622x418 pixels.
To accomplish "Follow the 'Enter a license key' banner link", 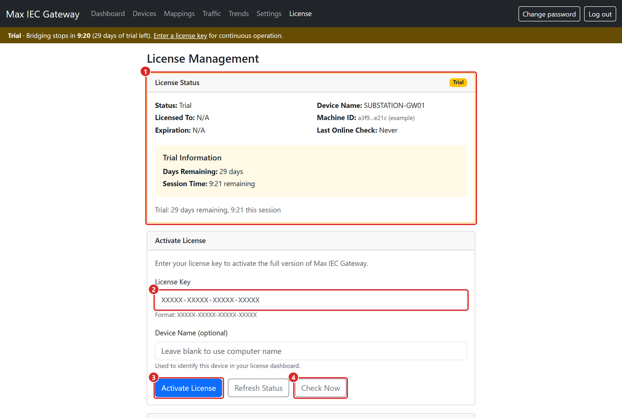I will (x=180, y=35).
